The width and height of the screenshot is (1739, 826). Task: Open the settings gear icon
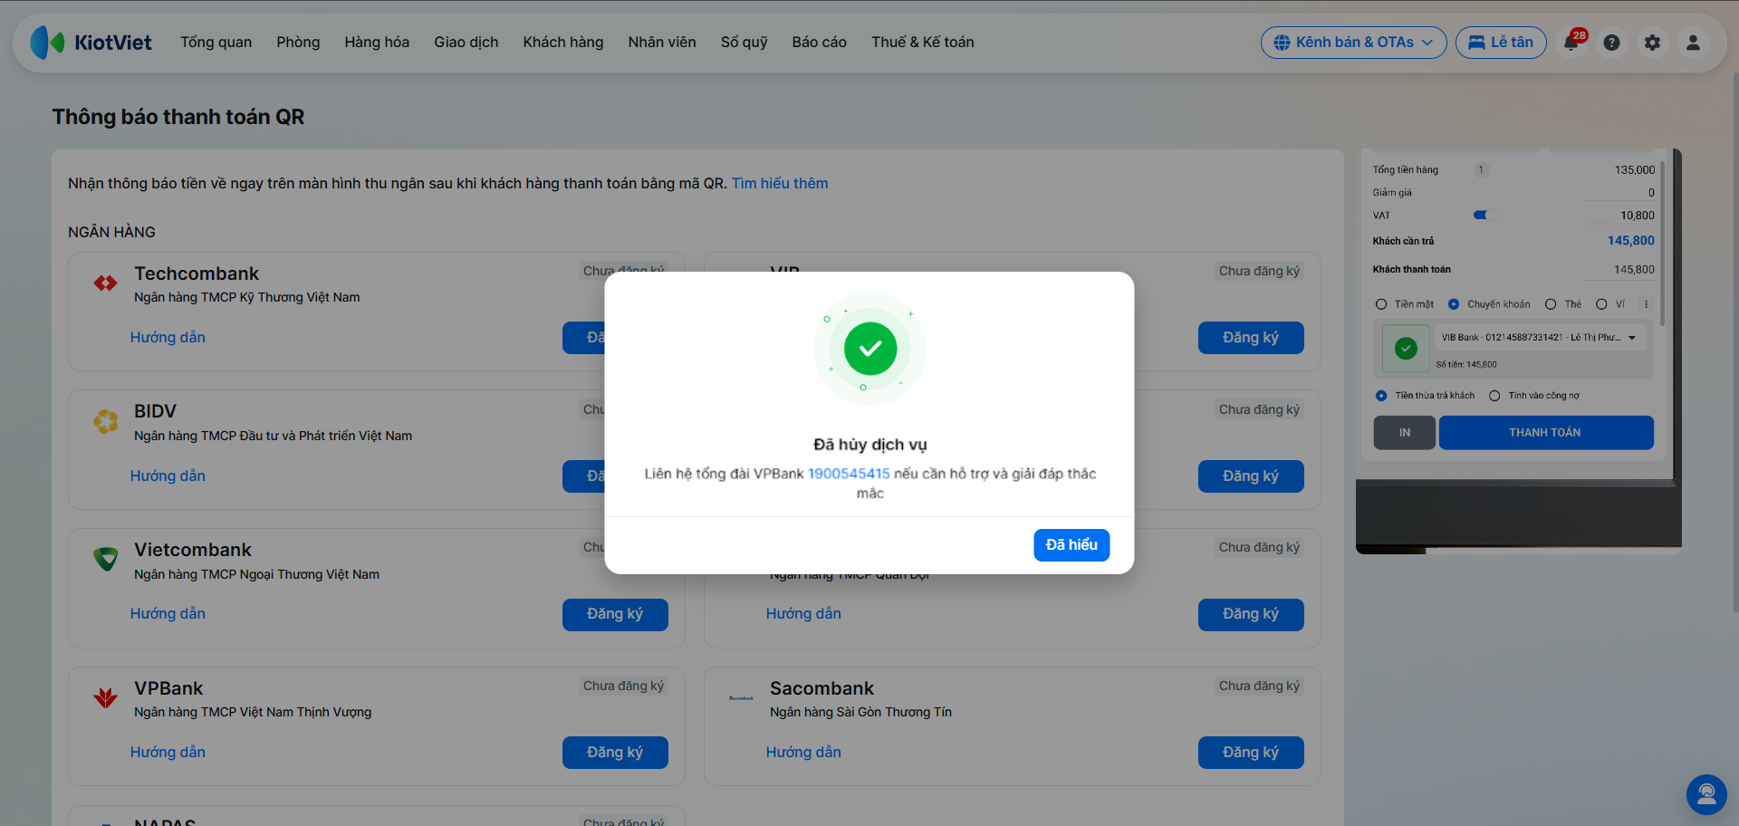(x=1652, y=43)
